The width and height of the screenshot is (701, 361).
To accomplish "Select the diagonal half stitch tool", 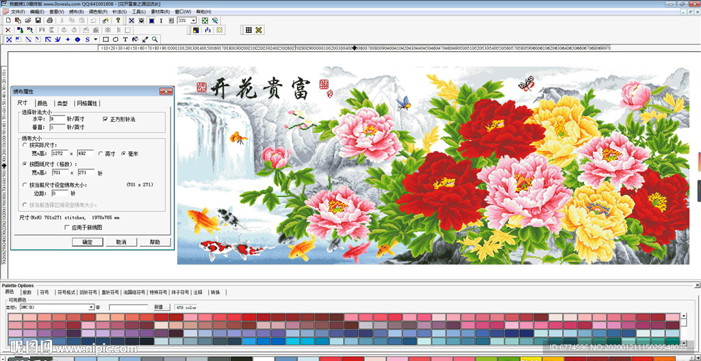I will tap(28, 40).
